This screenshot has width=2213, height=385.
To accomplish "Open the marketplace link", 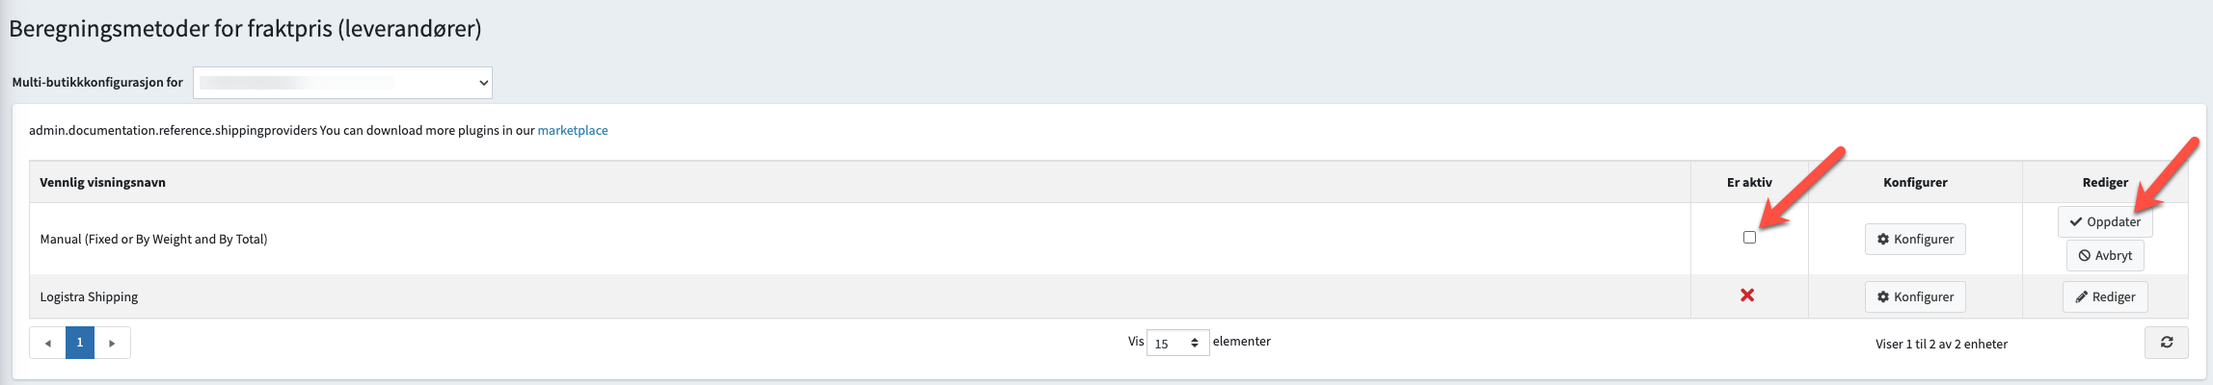I will click(x=573, y=131).
